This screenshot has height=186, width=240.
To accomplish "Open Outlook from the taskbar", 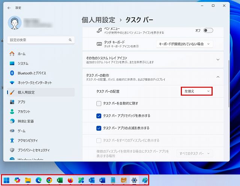I will click(x=91, y=180).
